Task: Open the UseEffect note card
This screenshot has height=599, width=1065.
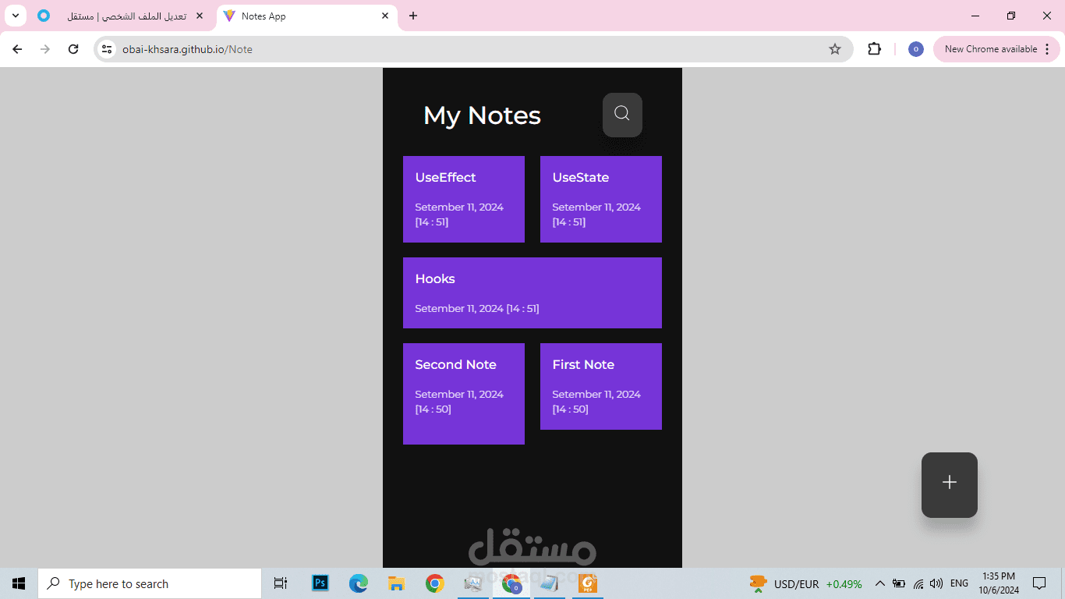Action: tap(463, 199)
